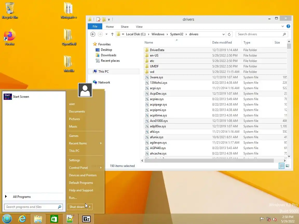Open the Share ribbon tab
Viewport: 299px width, 224px height.
(125, 27)
